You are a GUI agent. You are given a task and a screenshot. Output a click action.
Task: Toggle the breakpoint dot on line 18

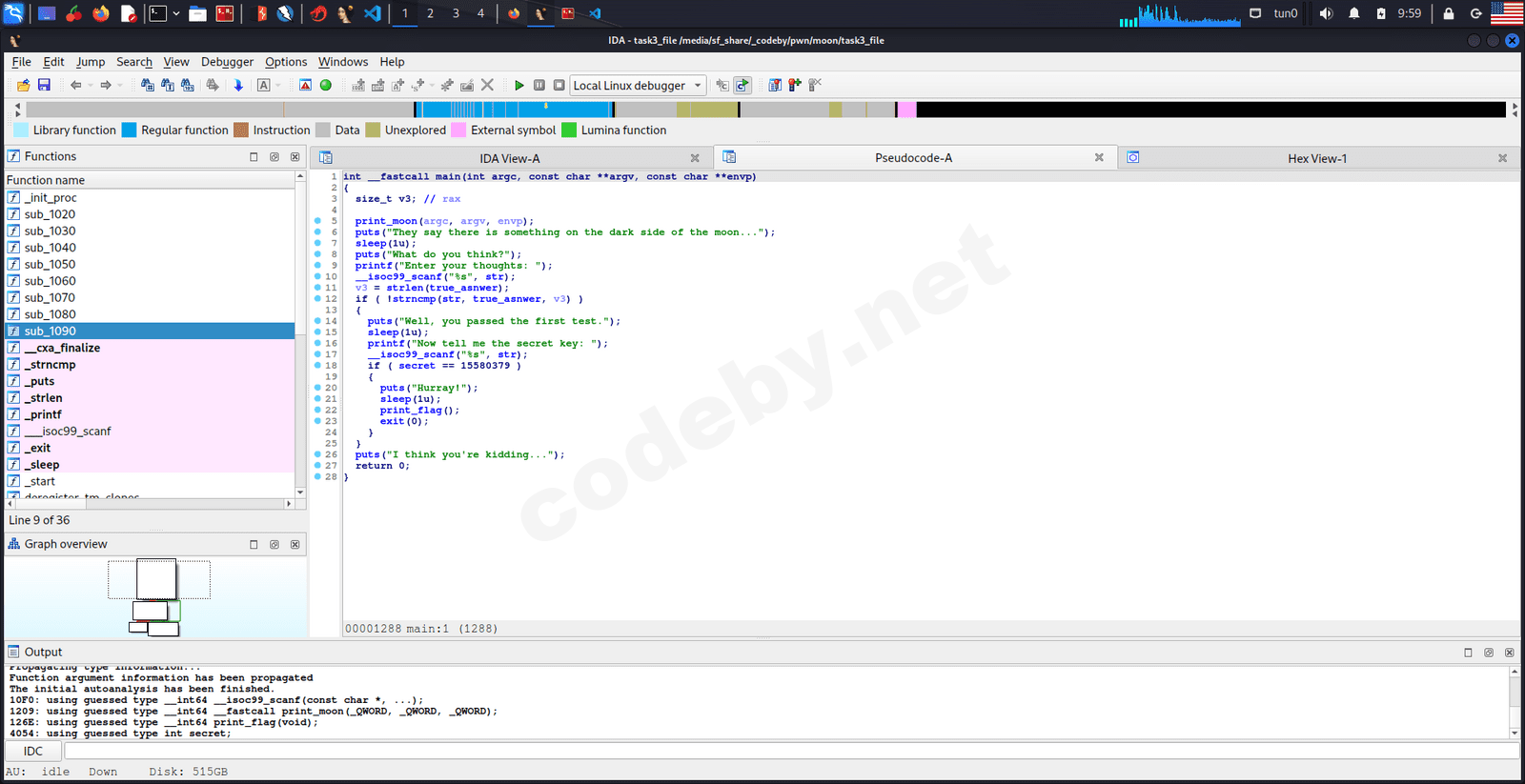(x=317, y=366)
